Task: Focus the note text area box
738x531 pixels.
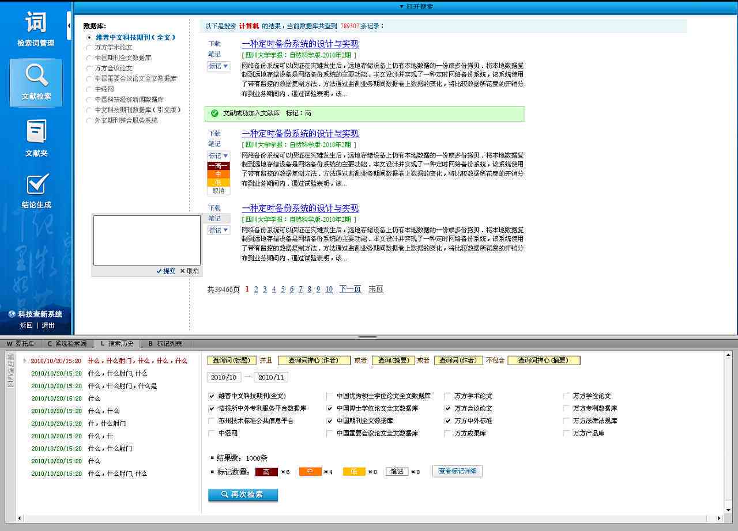Action: pos(147,240)
